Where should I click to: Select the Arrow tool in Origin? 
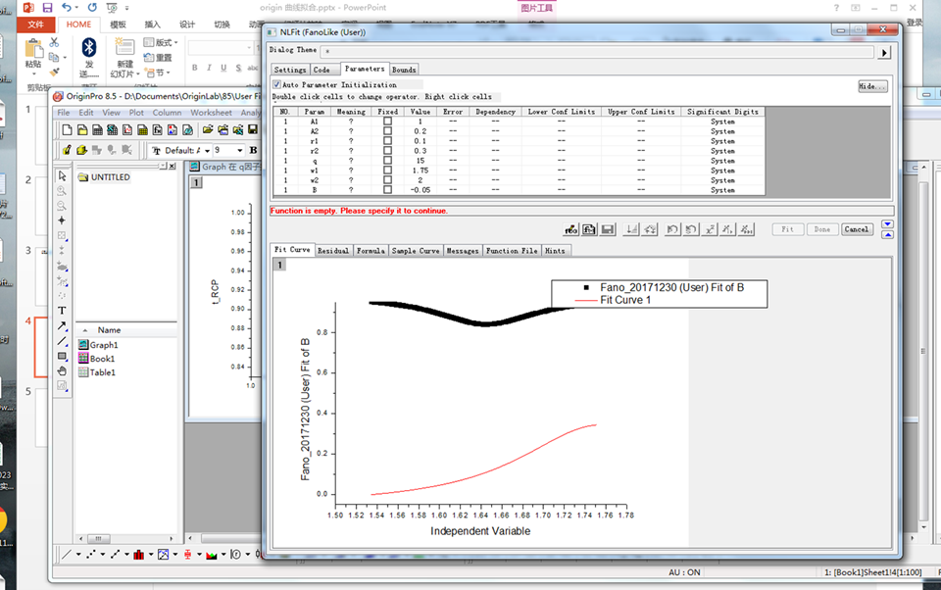coord(62,326)
